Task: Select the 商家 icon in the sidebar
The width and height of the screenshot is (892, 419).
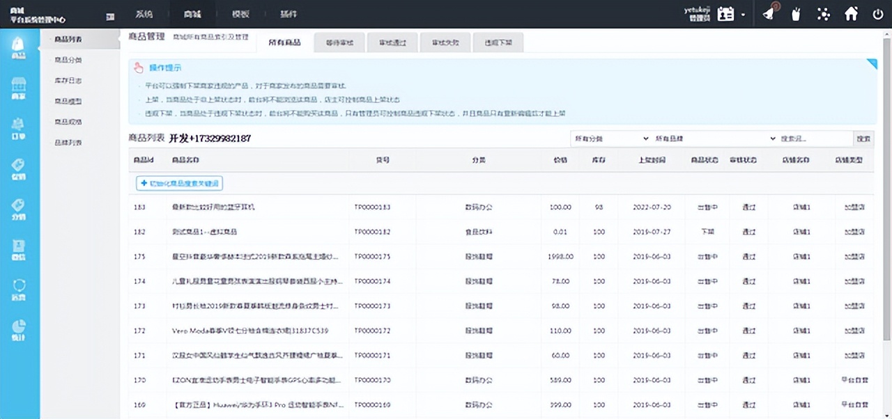Action: [x=19, y=88]
